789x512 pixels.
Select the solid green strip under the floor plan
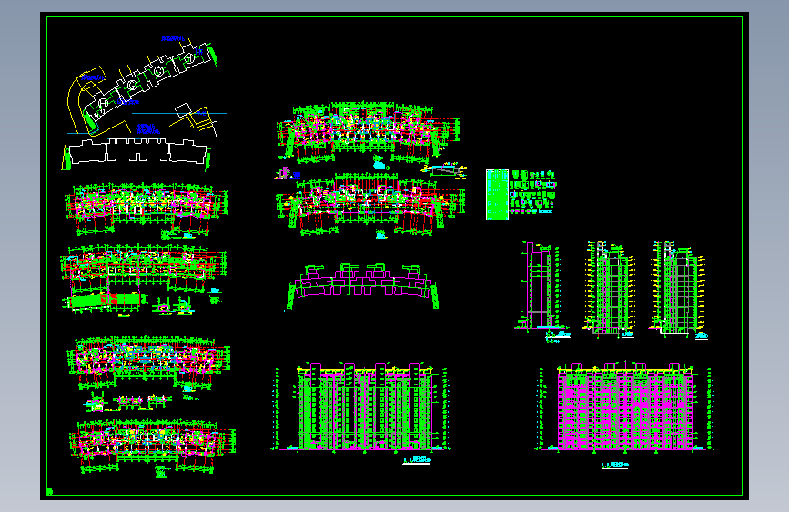pos(105,301)
